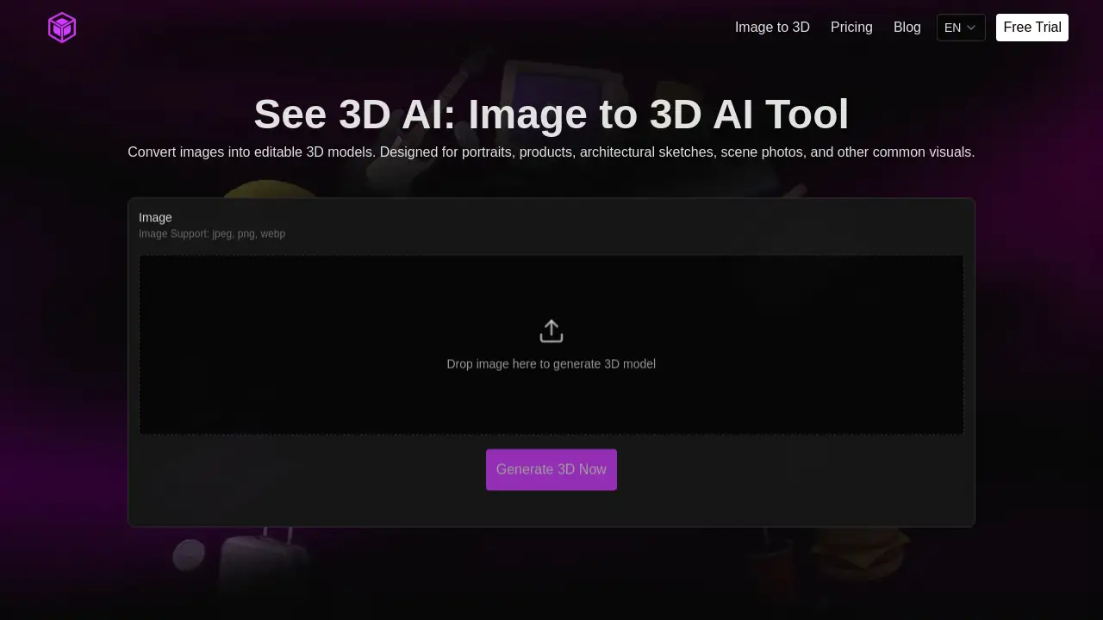The height and width of the screenshot is (620, 1103).
Task: Click the 'Convert images into editable 3D models' subtitle
Action: coord(551,152)
